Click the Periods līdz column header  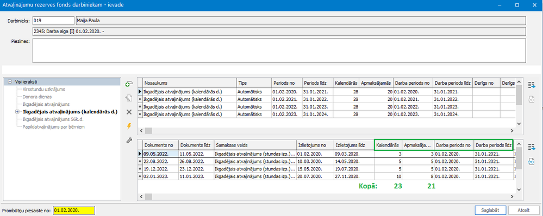point(317,83)
